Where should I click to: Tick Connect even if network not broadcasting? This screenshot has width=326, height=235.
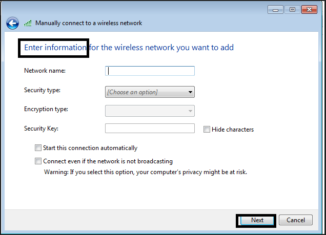point(38,161)
